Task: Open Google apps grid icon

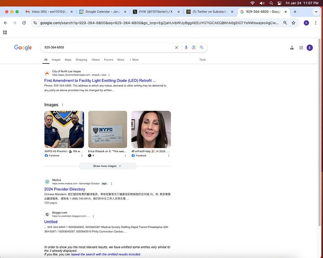Action: pos(301,48)
